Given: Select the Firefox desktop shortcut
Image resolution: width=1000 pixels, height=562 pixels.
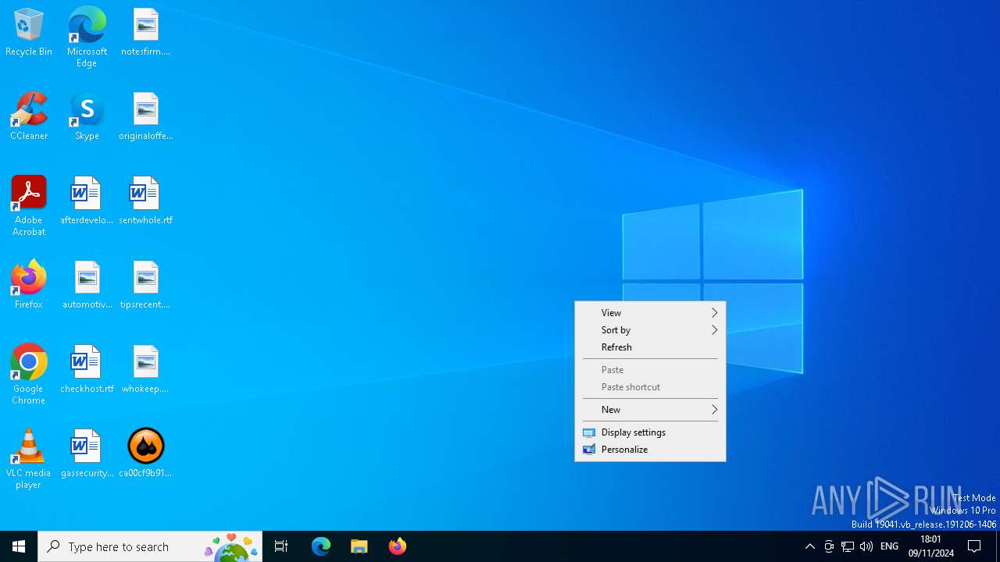Looking at the screenshot, I should click(x=29, y=285).
